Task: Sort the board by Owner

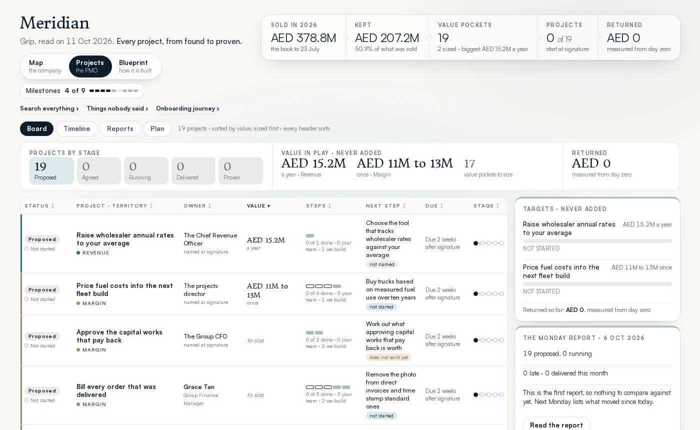Action: click(x=197, y=206)
